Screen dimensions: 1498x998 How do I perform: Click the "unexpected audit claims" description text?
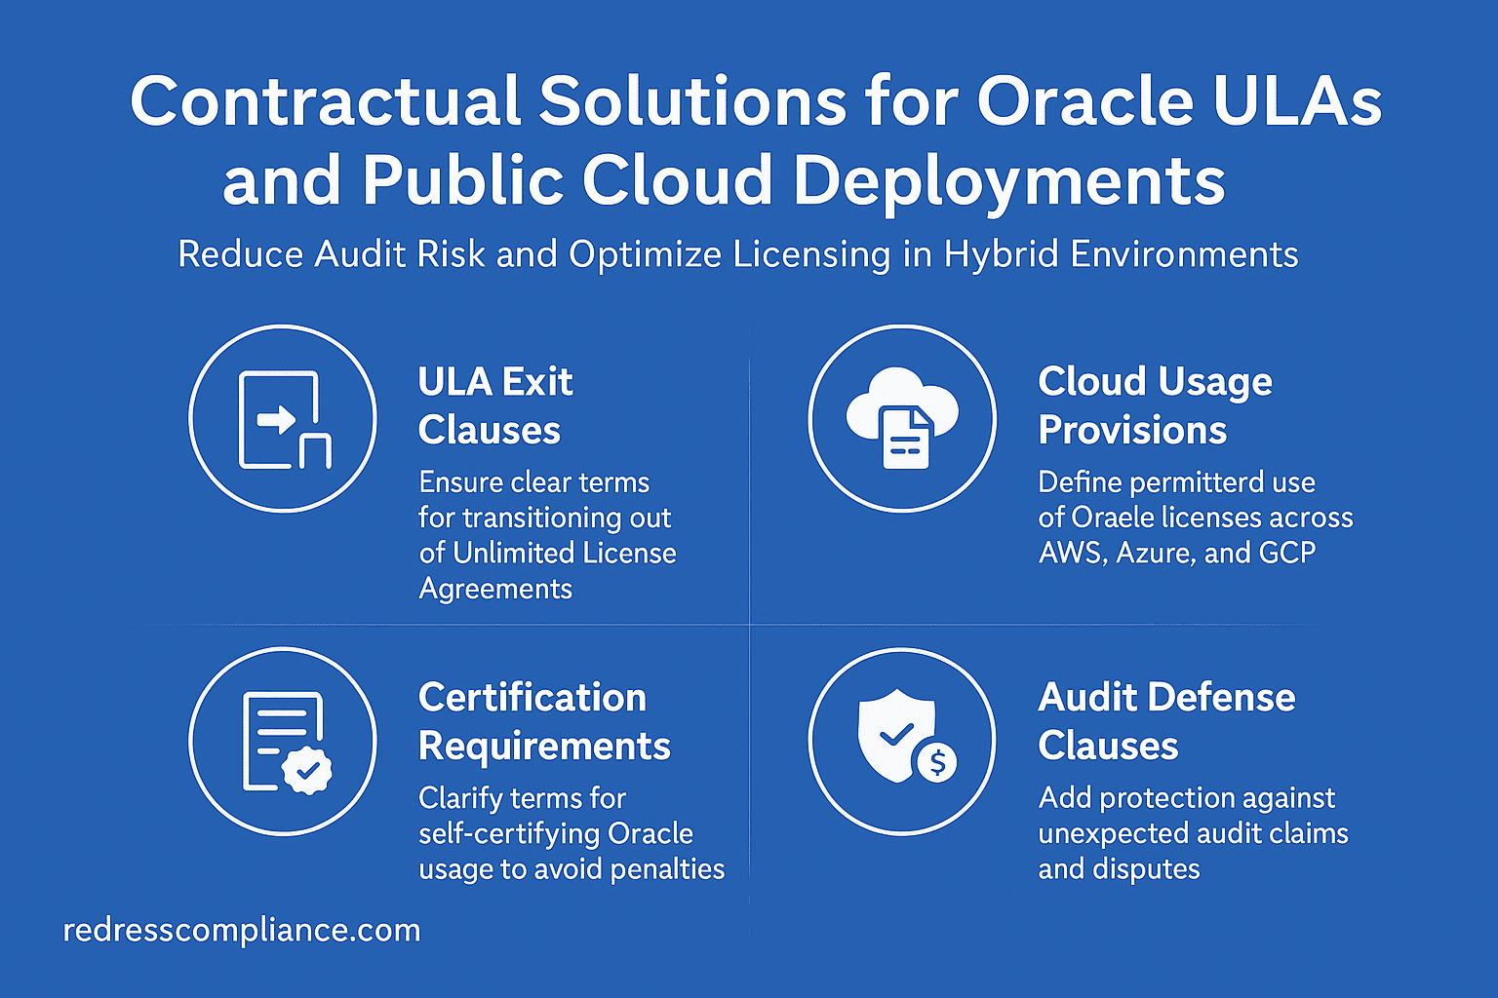1193,833
